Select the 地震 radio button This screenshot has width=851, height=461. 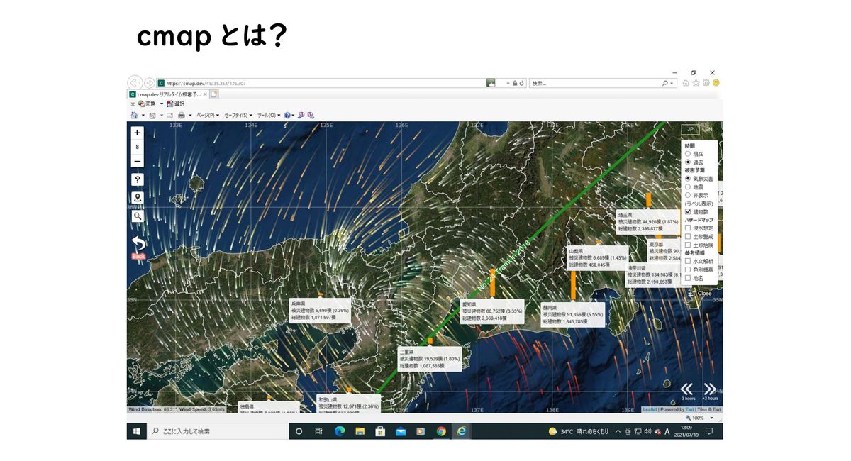[688, 187]
